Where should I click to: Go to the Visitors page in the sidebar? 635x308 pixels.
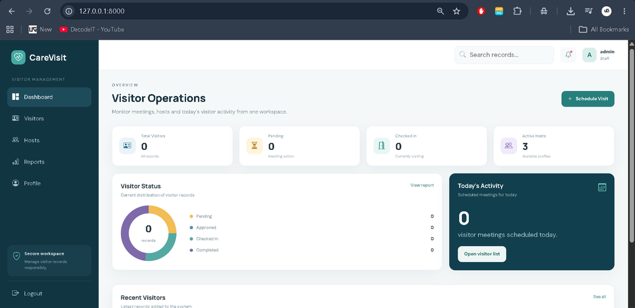point(50,118)
